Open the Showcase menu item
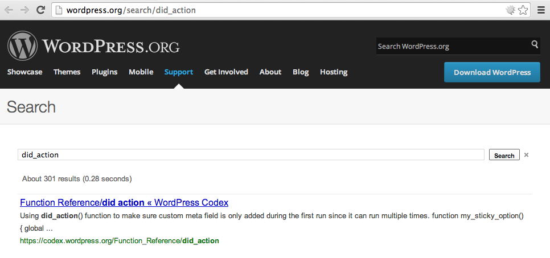 coord(24,72)
